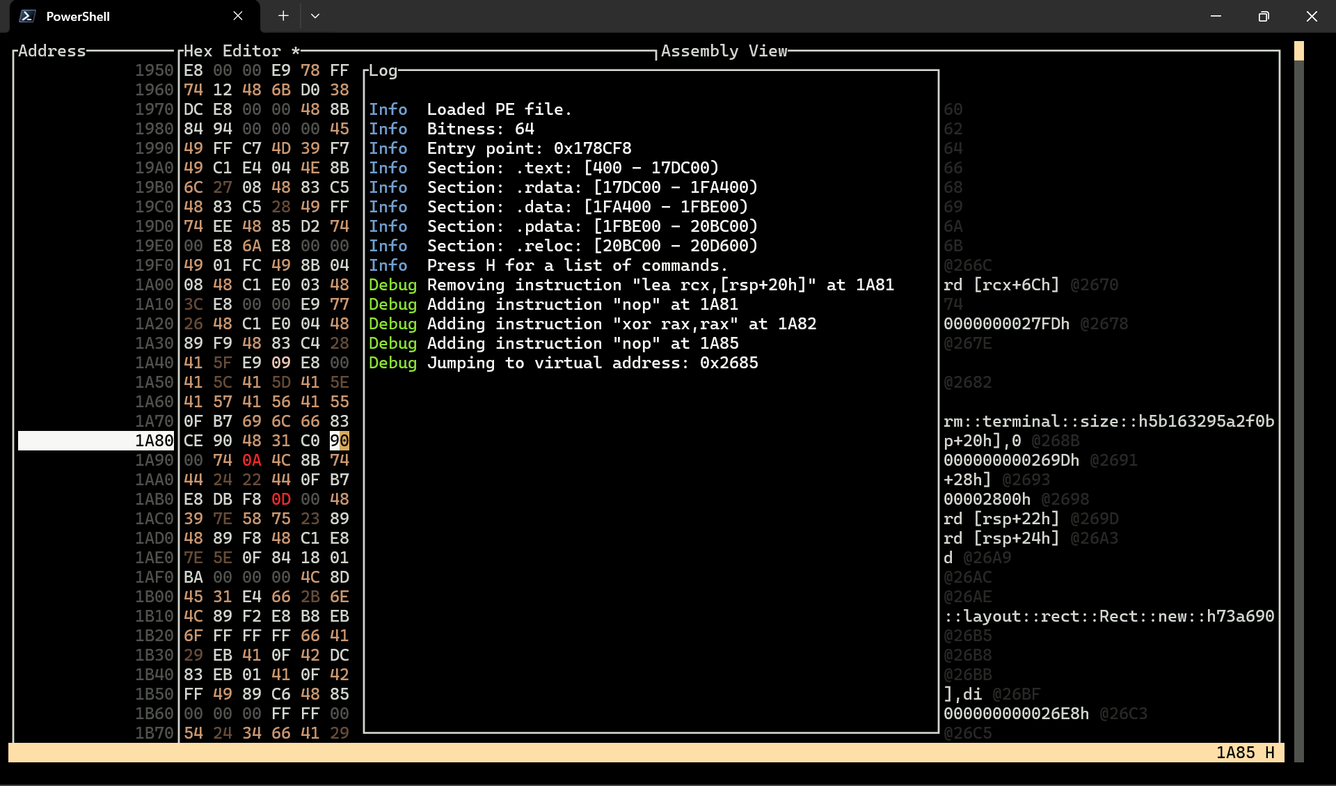The height and width of the screenshot is (786, 1336).
Task: Minimize the terminal window
Action: [1216, 16]
